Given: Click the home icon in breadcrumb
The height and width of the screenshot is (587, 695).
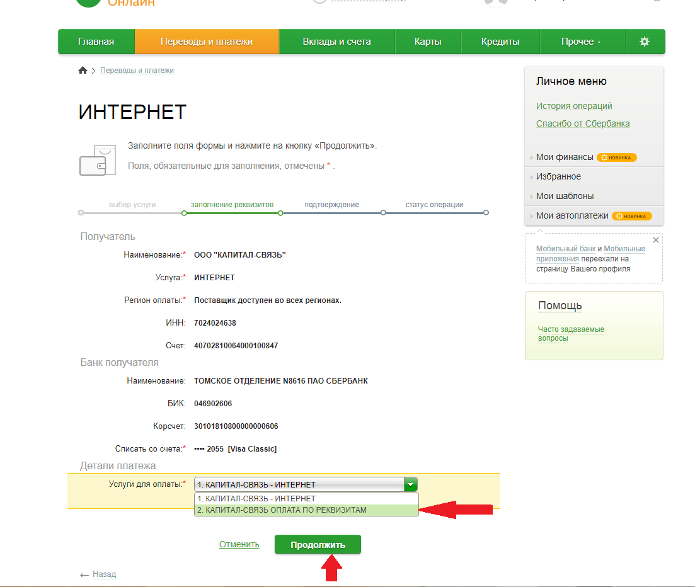Looking at the screenshot, I should (x=83, y=70).
